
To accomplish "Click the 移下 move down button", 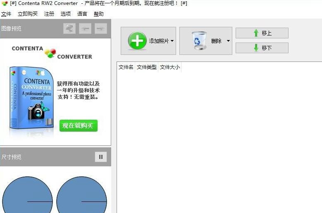I will tap(262, 48).
